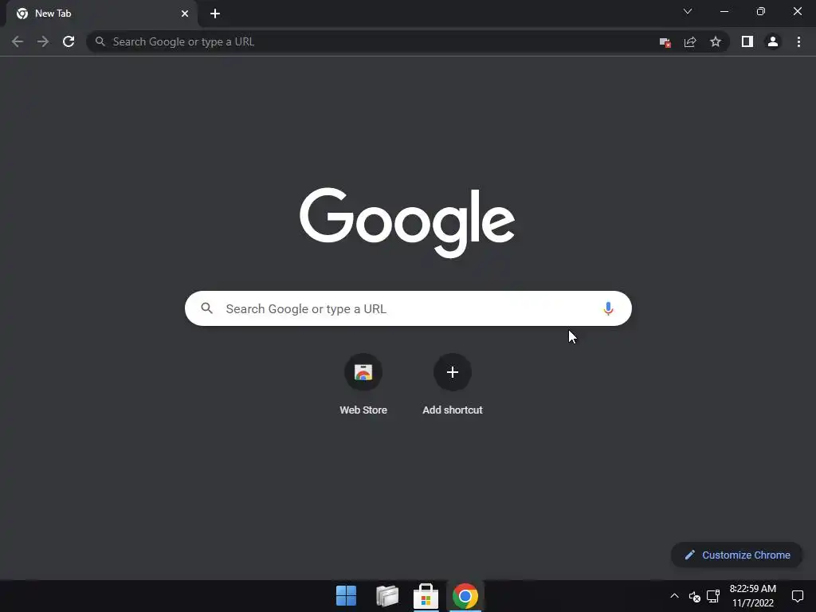
Task: Expand the tab search dropdown
Action: coord(688,11)
